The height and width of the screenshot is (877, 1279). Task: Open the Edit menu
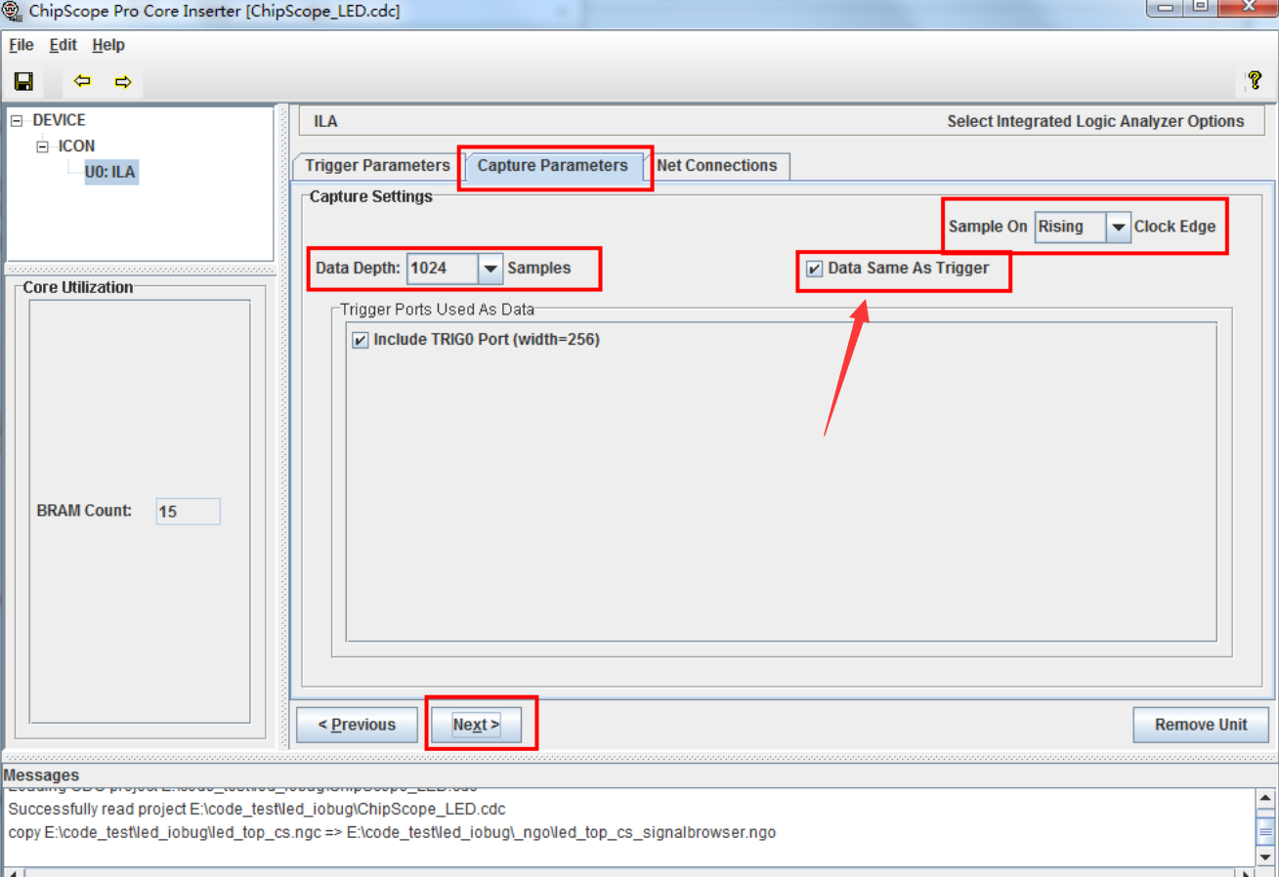tap(64, 45)
